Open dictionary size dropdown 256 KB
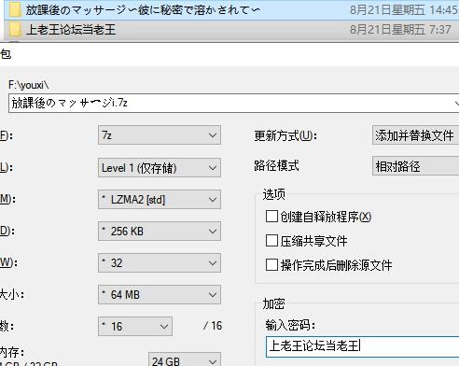459x366 pixels. [160, 232]
